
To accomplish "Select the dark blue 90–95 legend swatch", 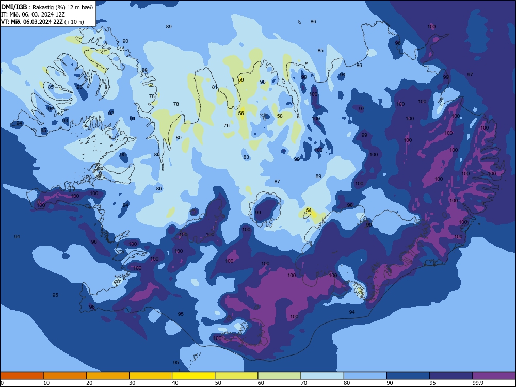I will [408, 376].
